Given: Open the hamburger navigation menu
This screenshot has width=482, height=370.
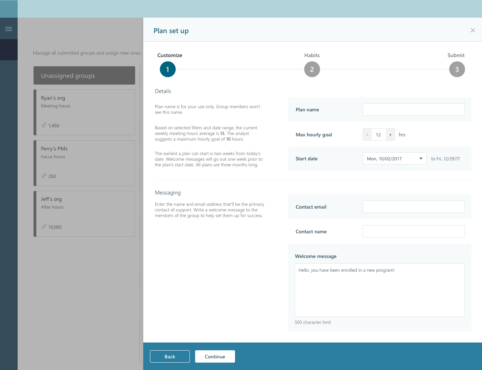Looking at the screenshot, I should coord(9,28).
